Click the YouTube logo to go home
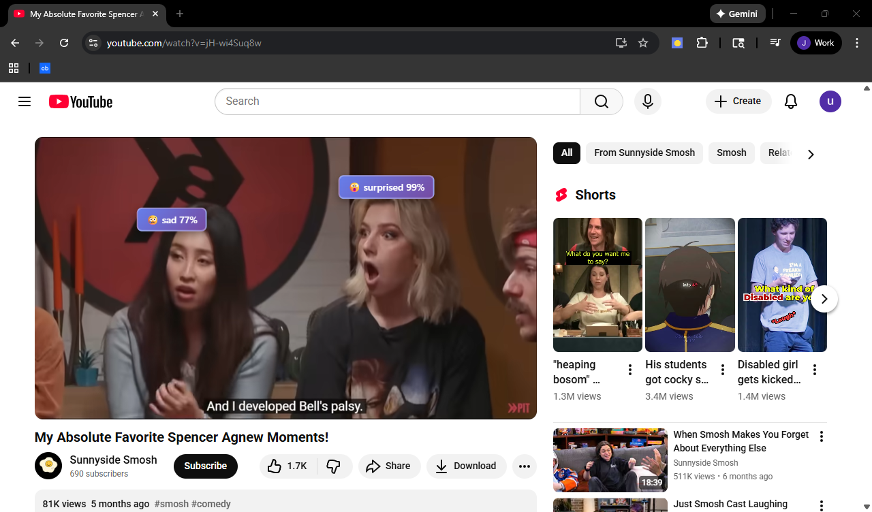The width and height of the screenshot is (872, 512). point(80,101)
